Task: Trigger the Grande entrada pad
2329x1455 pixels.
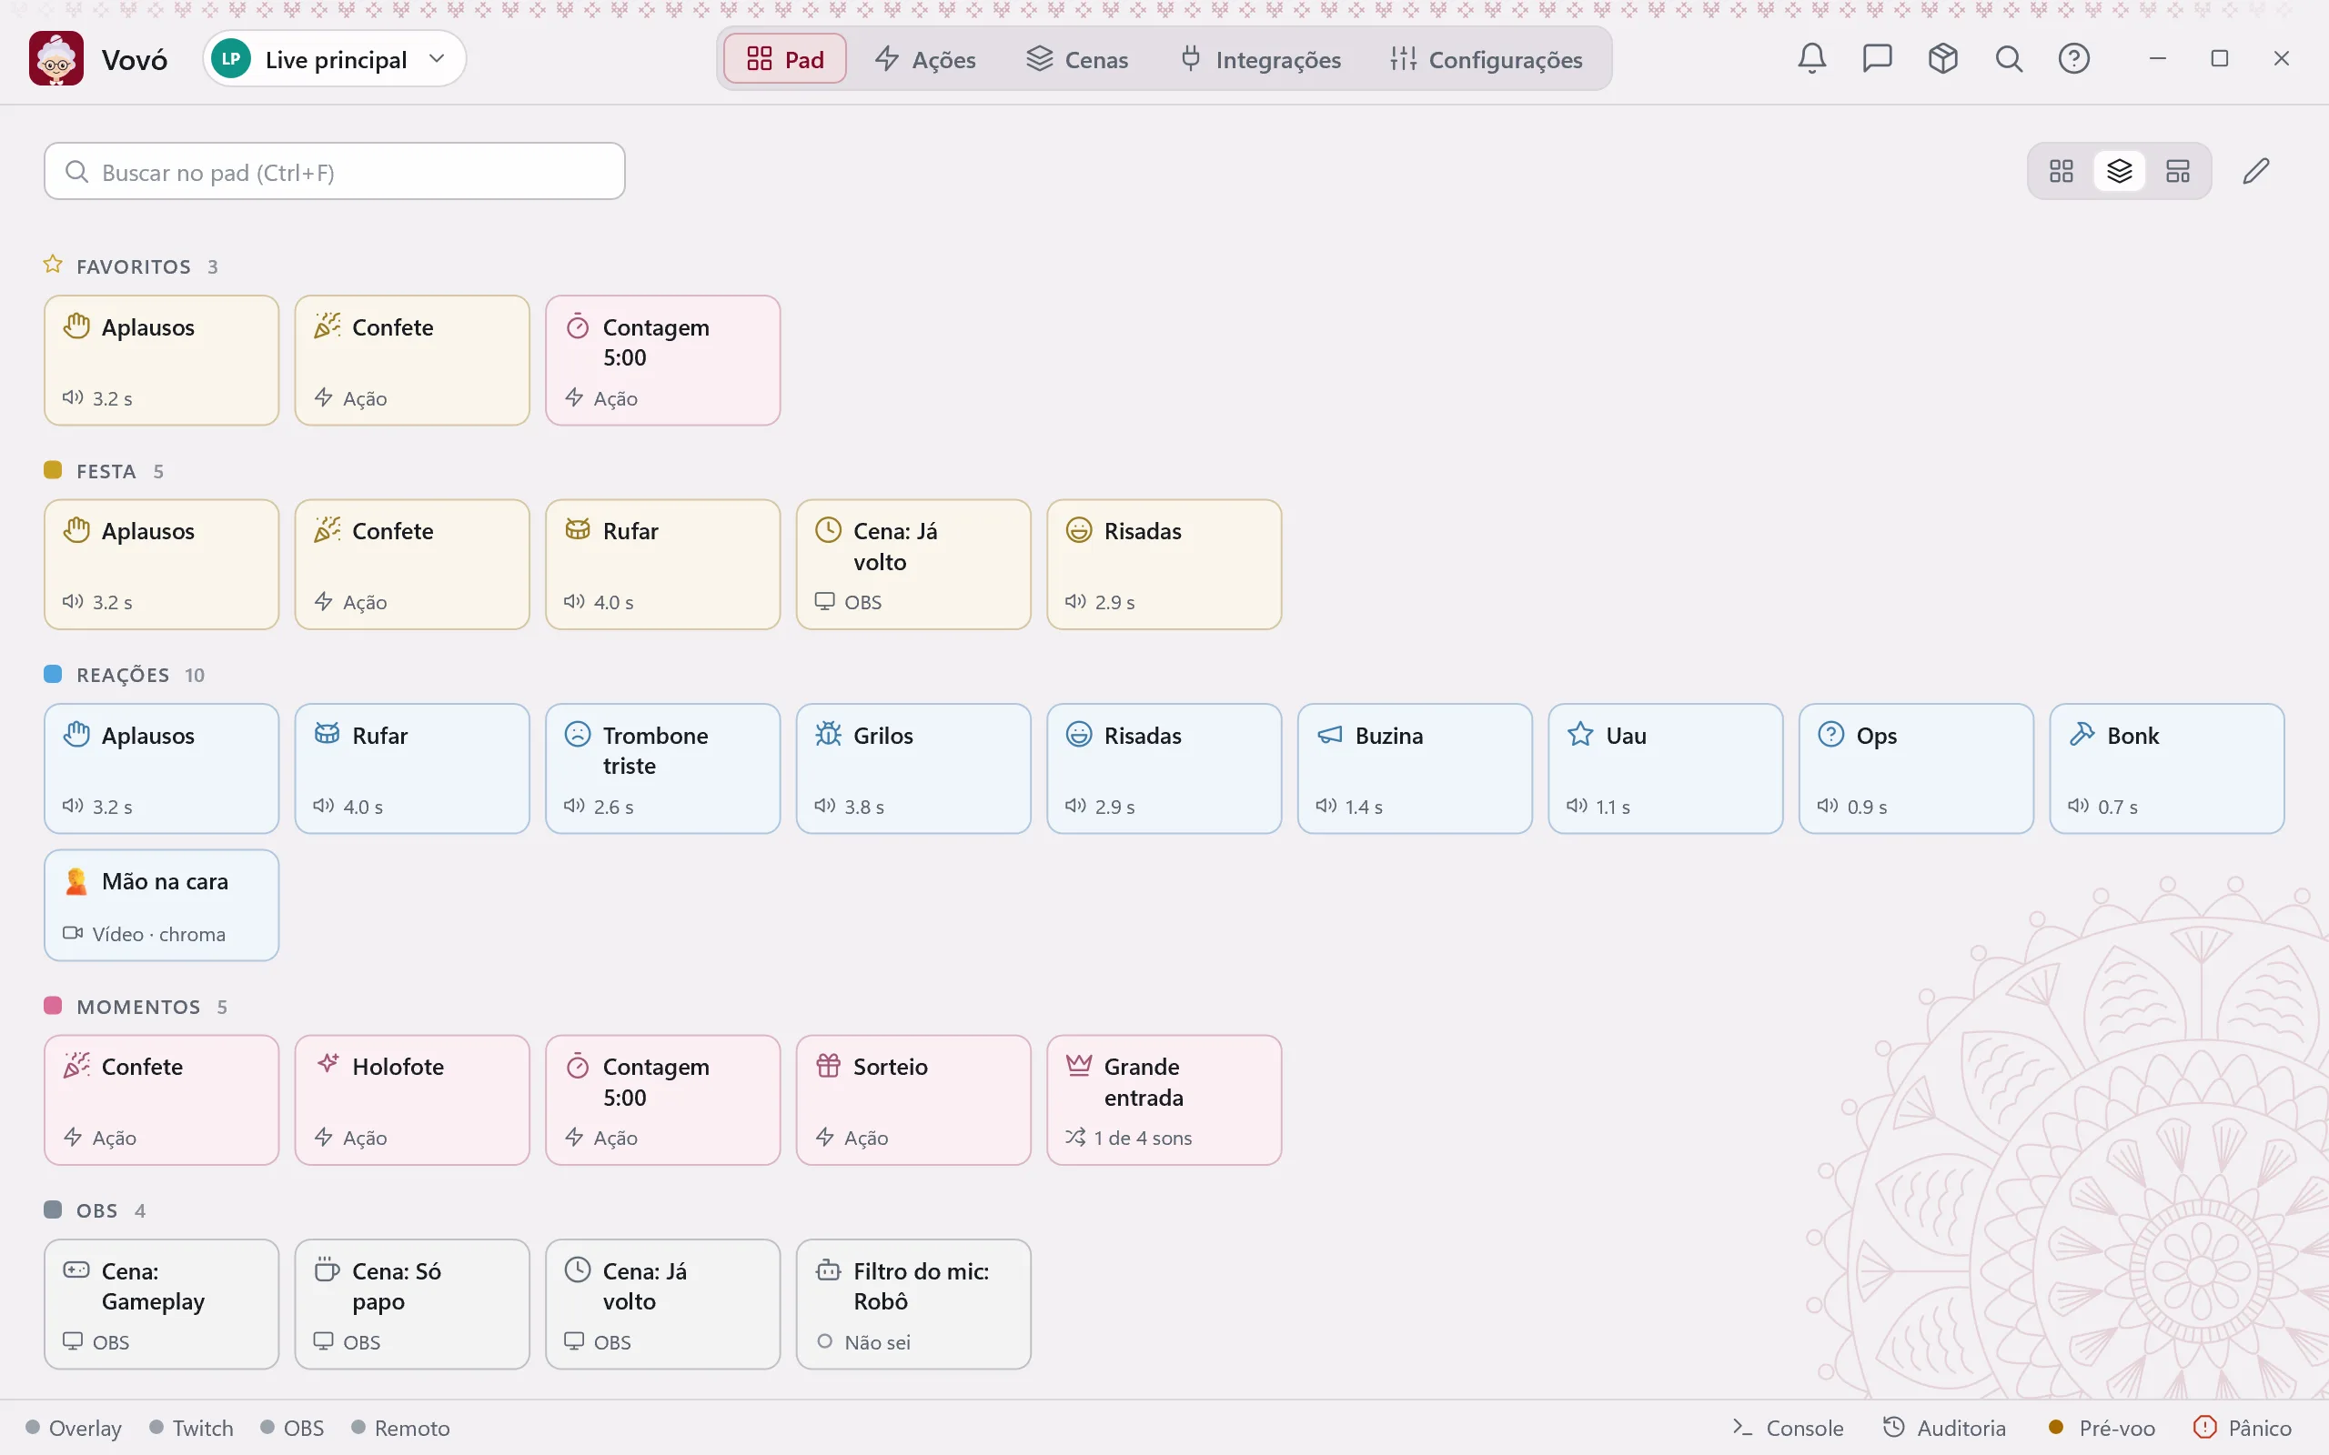Action: coord(1164,1100)
